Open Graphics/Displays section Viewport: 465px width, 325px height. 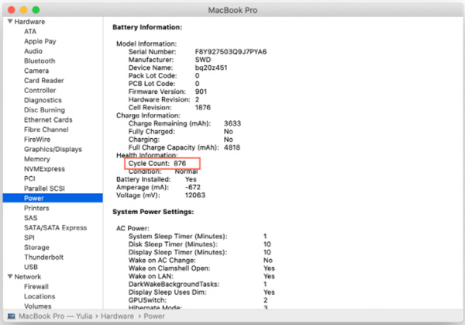tap(53, 149)
